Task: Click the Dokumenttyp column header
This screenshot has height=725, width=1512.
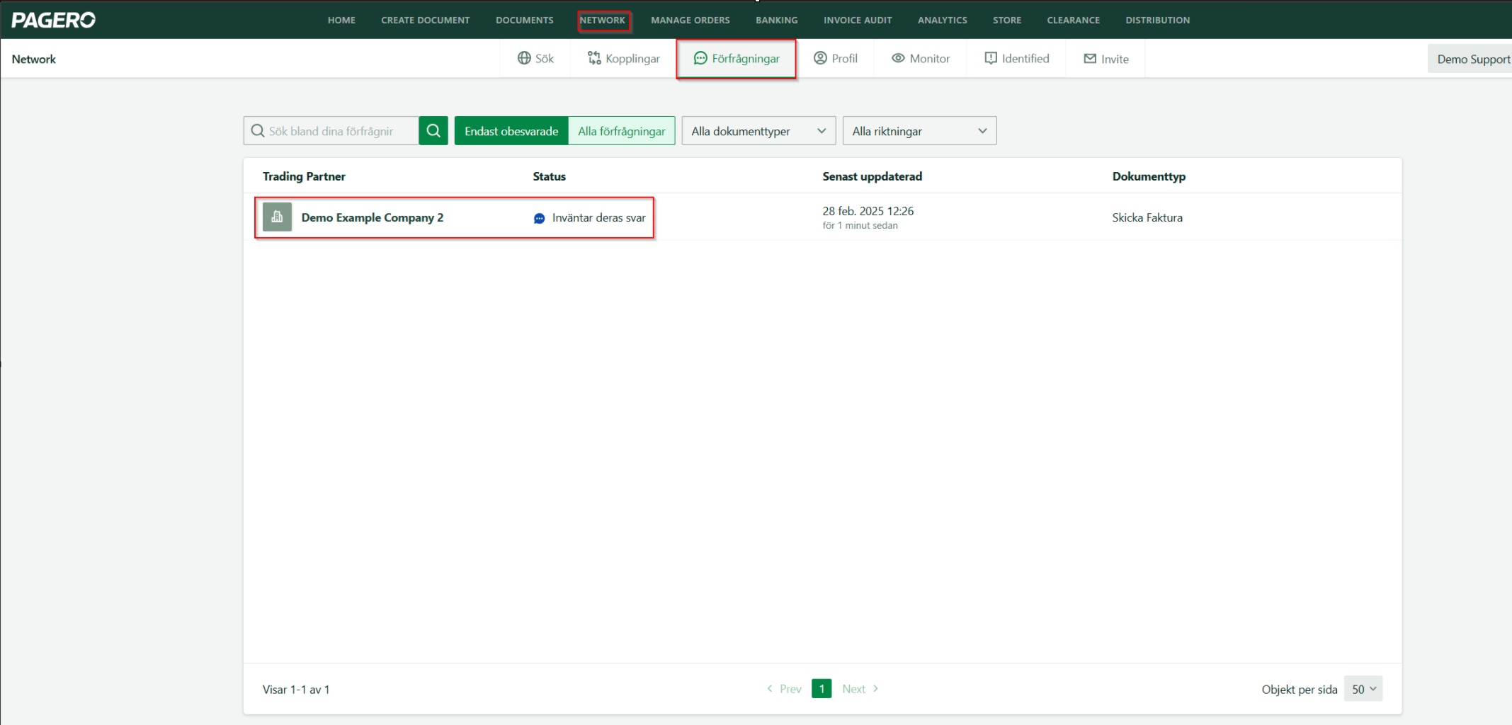Action: coord(1149,176)
